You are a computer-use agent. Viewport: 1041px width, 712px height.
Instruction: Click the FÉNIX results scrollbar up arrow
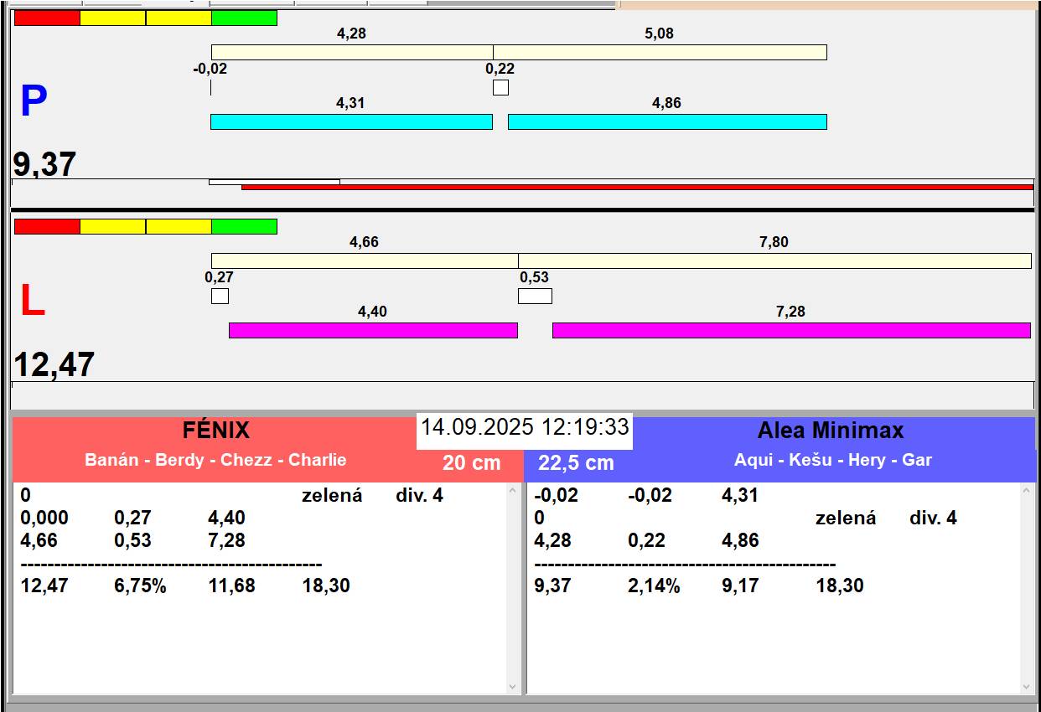[513, 491]
